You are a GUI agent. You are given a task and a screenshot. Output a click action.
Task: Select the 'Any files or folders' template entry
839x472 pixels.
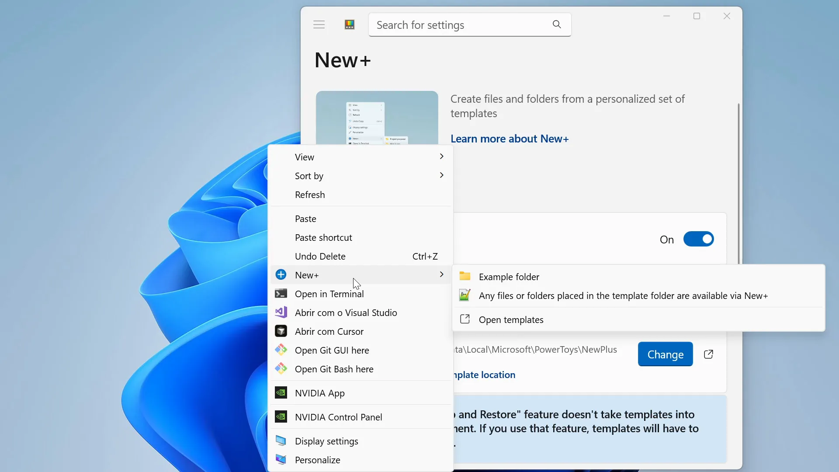[638, 295]
